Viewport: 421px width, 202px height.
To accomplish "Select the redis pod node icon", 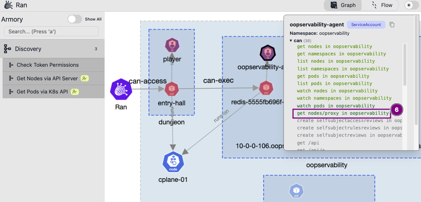I will (x=266, y=88).
